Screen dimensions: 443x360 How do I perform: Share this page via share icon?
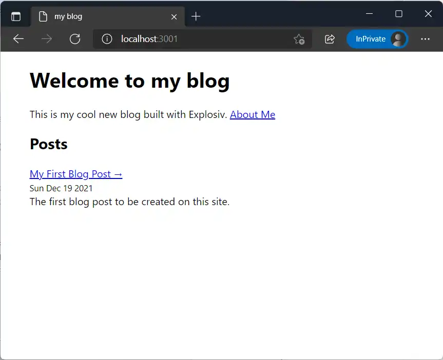click(330, 39)
